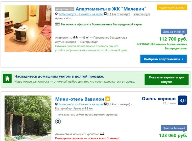Click the guests icon next to Апартаменты 43 м²
This screenshot has width=192, height=141.
click(x=76, y=37)
